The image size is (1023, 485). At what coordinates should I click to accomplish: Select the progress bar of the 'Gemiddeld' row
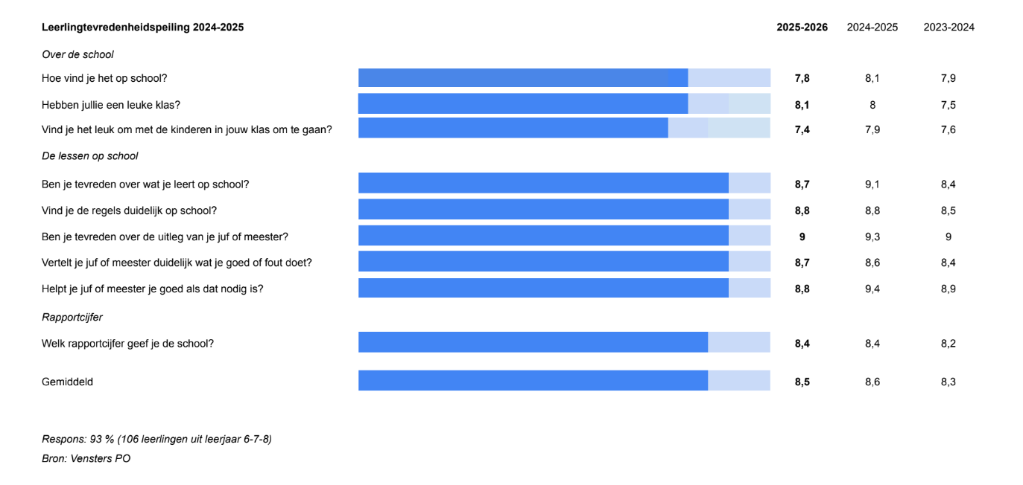564,381
